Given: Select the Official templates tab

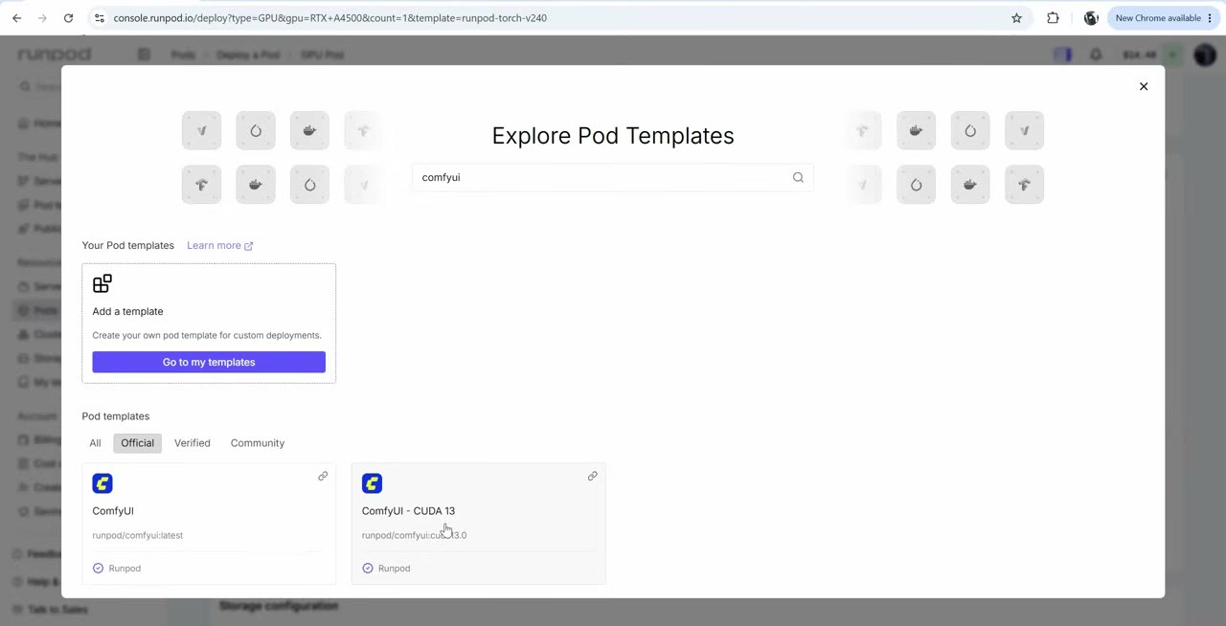Looking at the screenshot, I should pyautogui.click(x=137, y=443).
